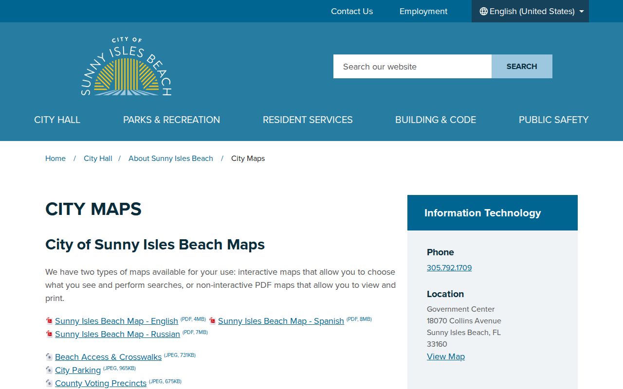Click the City Maps breadcrumb text
Screen dimensions: 623x389
[x=248, y=159]
